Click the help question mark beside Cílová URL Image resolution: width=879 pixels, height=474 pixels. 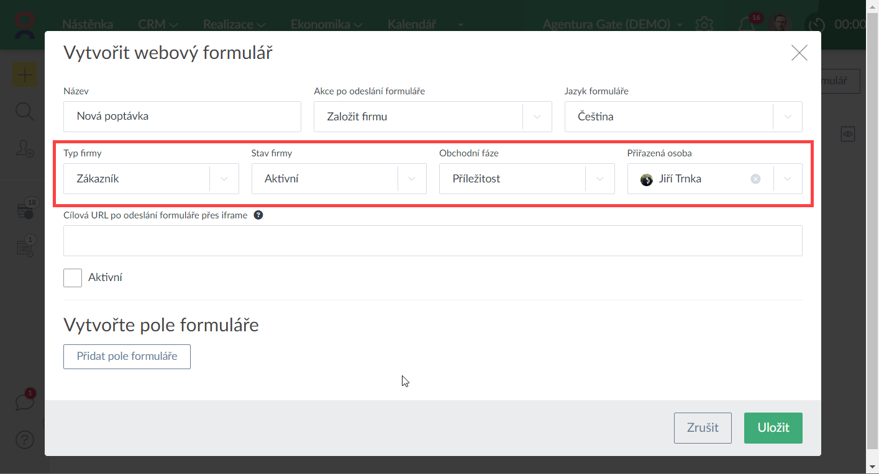click(258, 215)
